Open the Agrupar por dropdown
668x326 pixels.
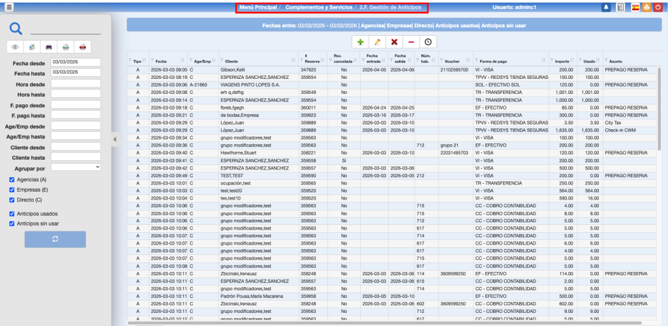(x=75, y=167)
